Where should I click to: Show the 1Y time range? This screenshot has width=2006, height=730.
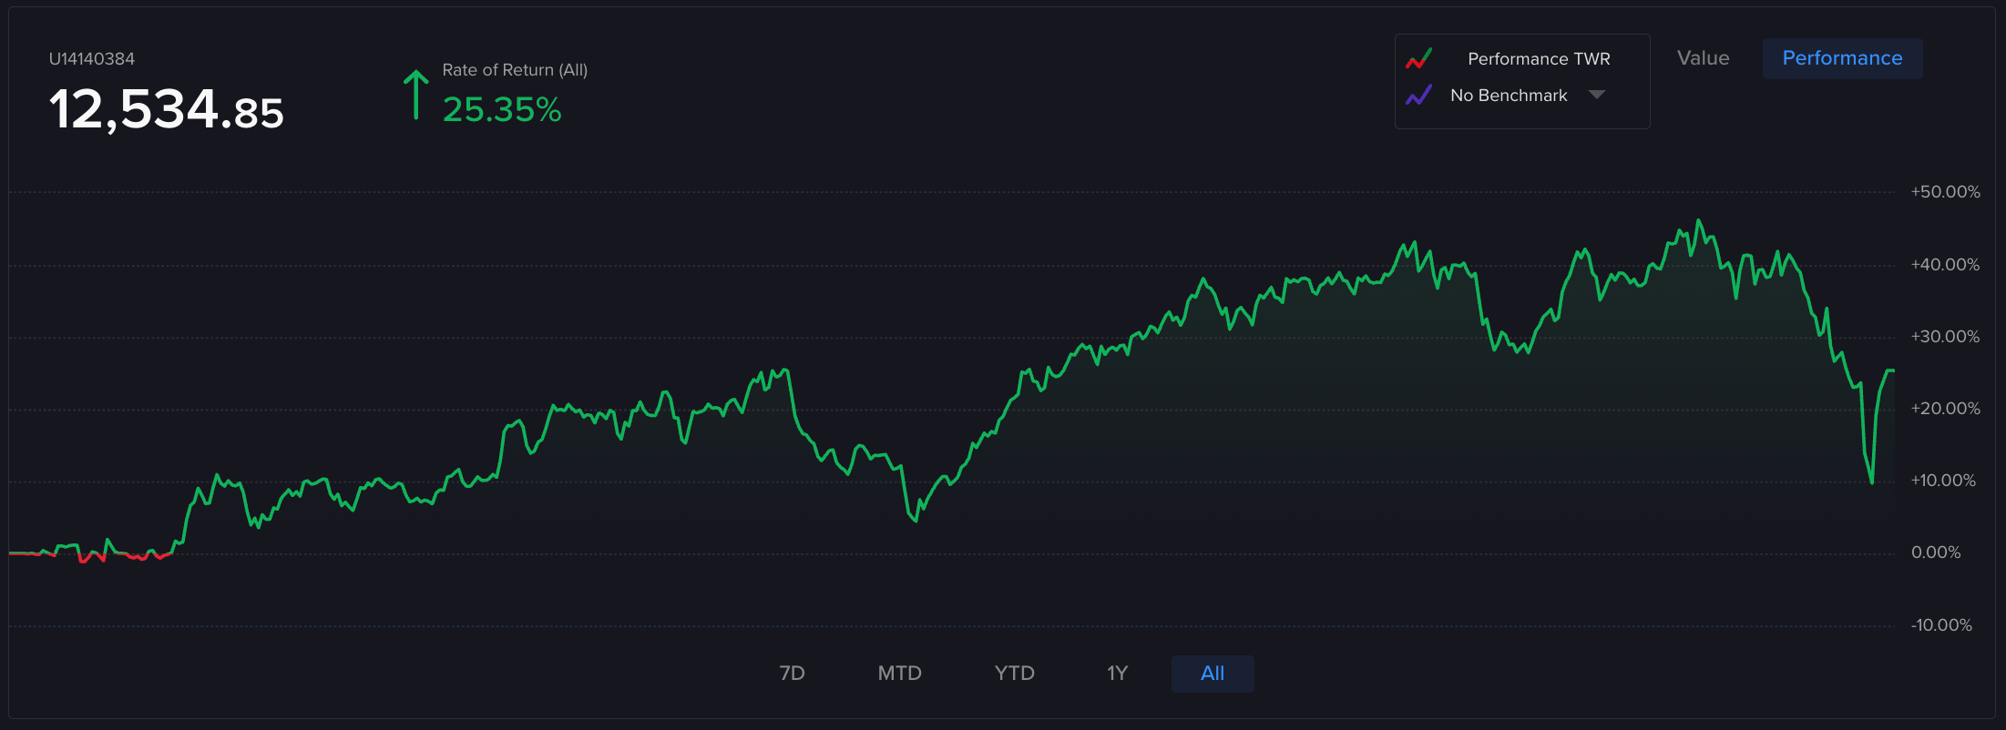[x=1117, y=674]
